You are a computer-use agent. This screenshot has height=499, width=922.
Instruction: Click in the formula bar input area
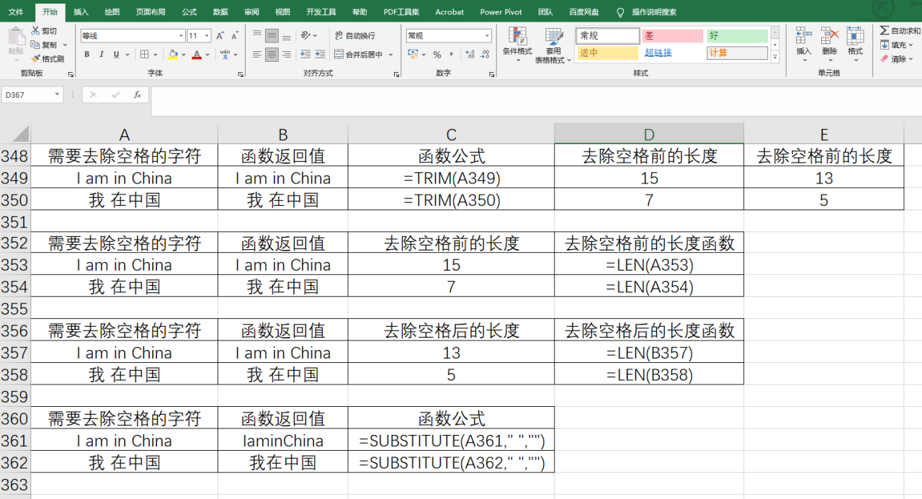tap(536, 101)
